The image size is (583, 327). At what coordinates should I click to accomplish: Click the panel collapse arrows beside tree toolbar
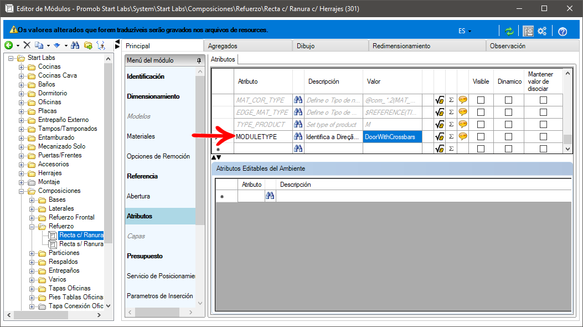(x=117, y=44)
